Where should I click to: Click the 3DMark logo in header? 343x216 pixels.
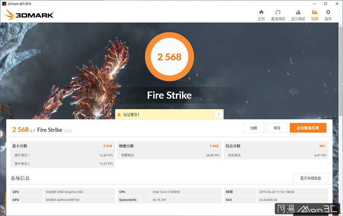coord(29,15)
